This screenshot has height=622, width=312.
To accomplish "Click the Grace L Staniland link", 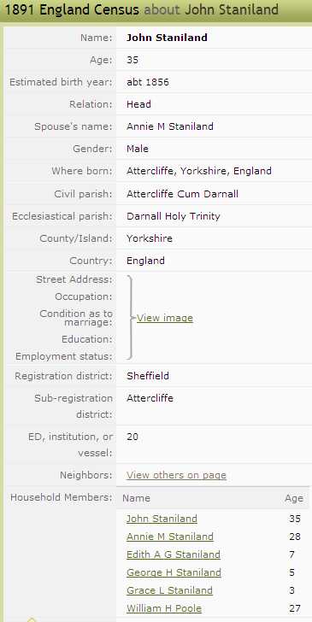I will point(169,590).
